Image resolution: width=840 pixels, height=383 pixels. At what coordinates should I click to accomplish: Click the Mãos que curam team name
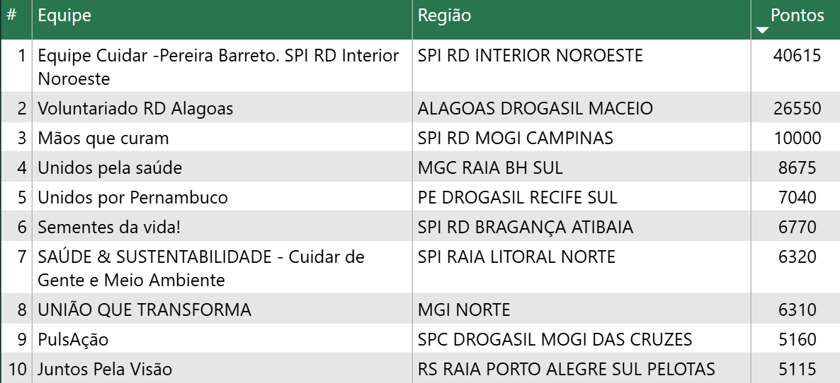click(x=103, y=139)
